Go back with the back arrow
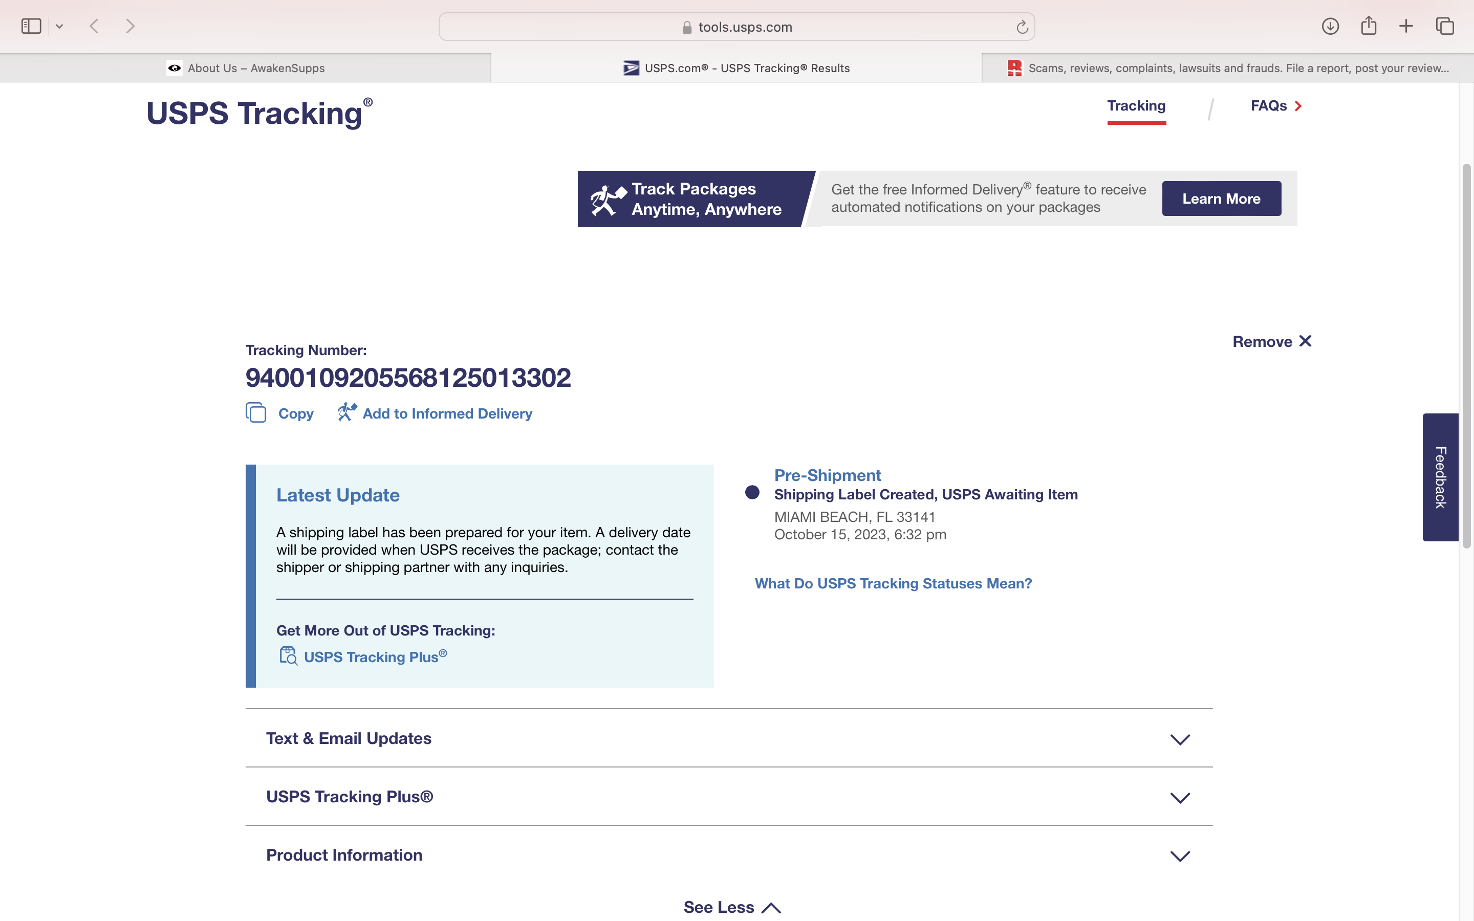Screen dimensions: 1474x921 click(94, 26)
